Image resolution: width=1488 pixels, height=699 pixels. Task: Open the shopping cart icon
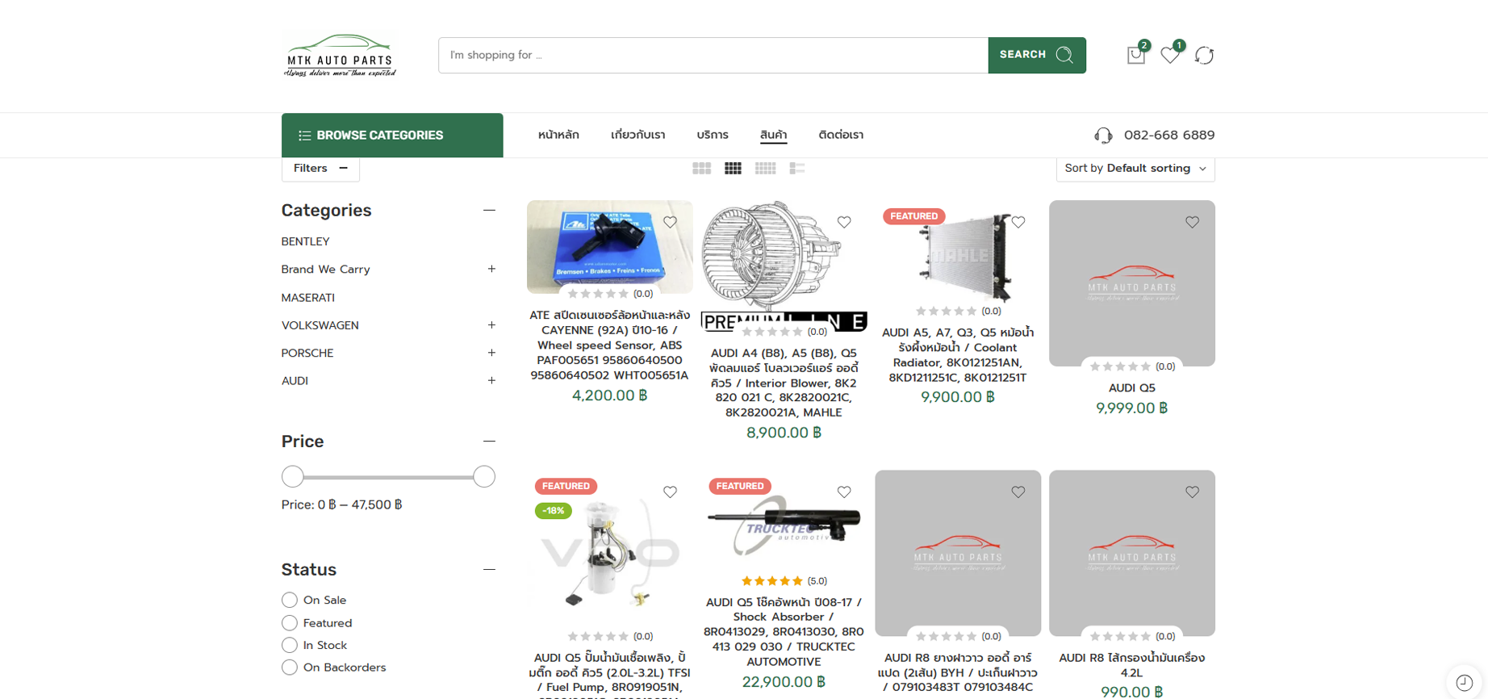[x=1135, y=55]
